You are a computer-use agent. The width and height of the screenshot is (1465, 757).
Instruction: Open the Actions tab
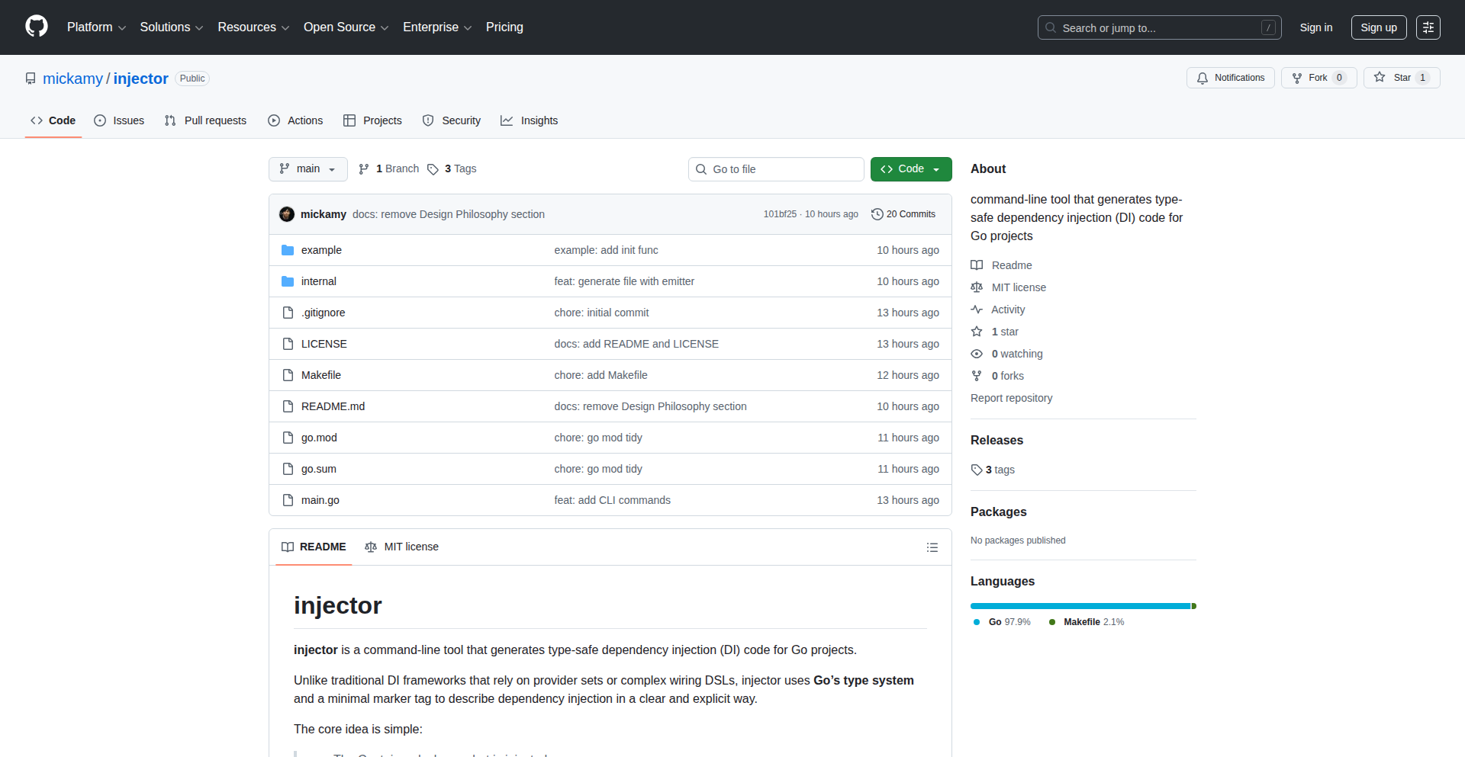point(295,120)
